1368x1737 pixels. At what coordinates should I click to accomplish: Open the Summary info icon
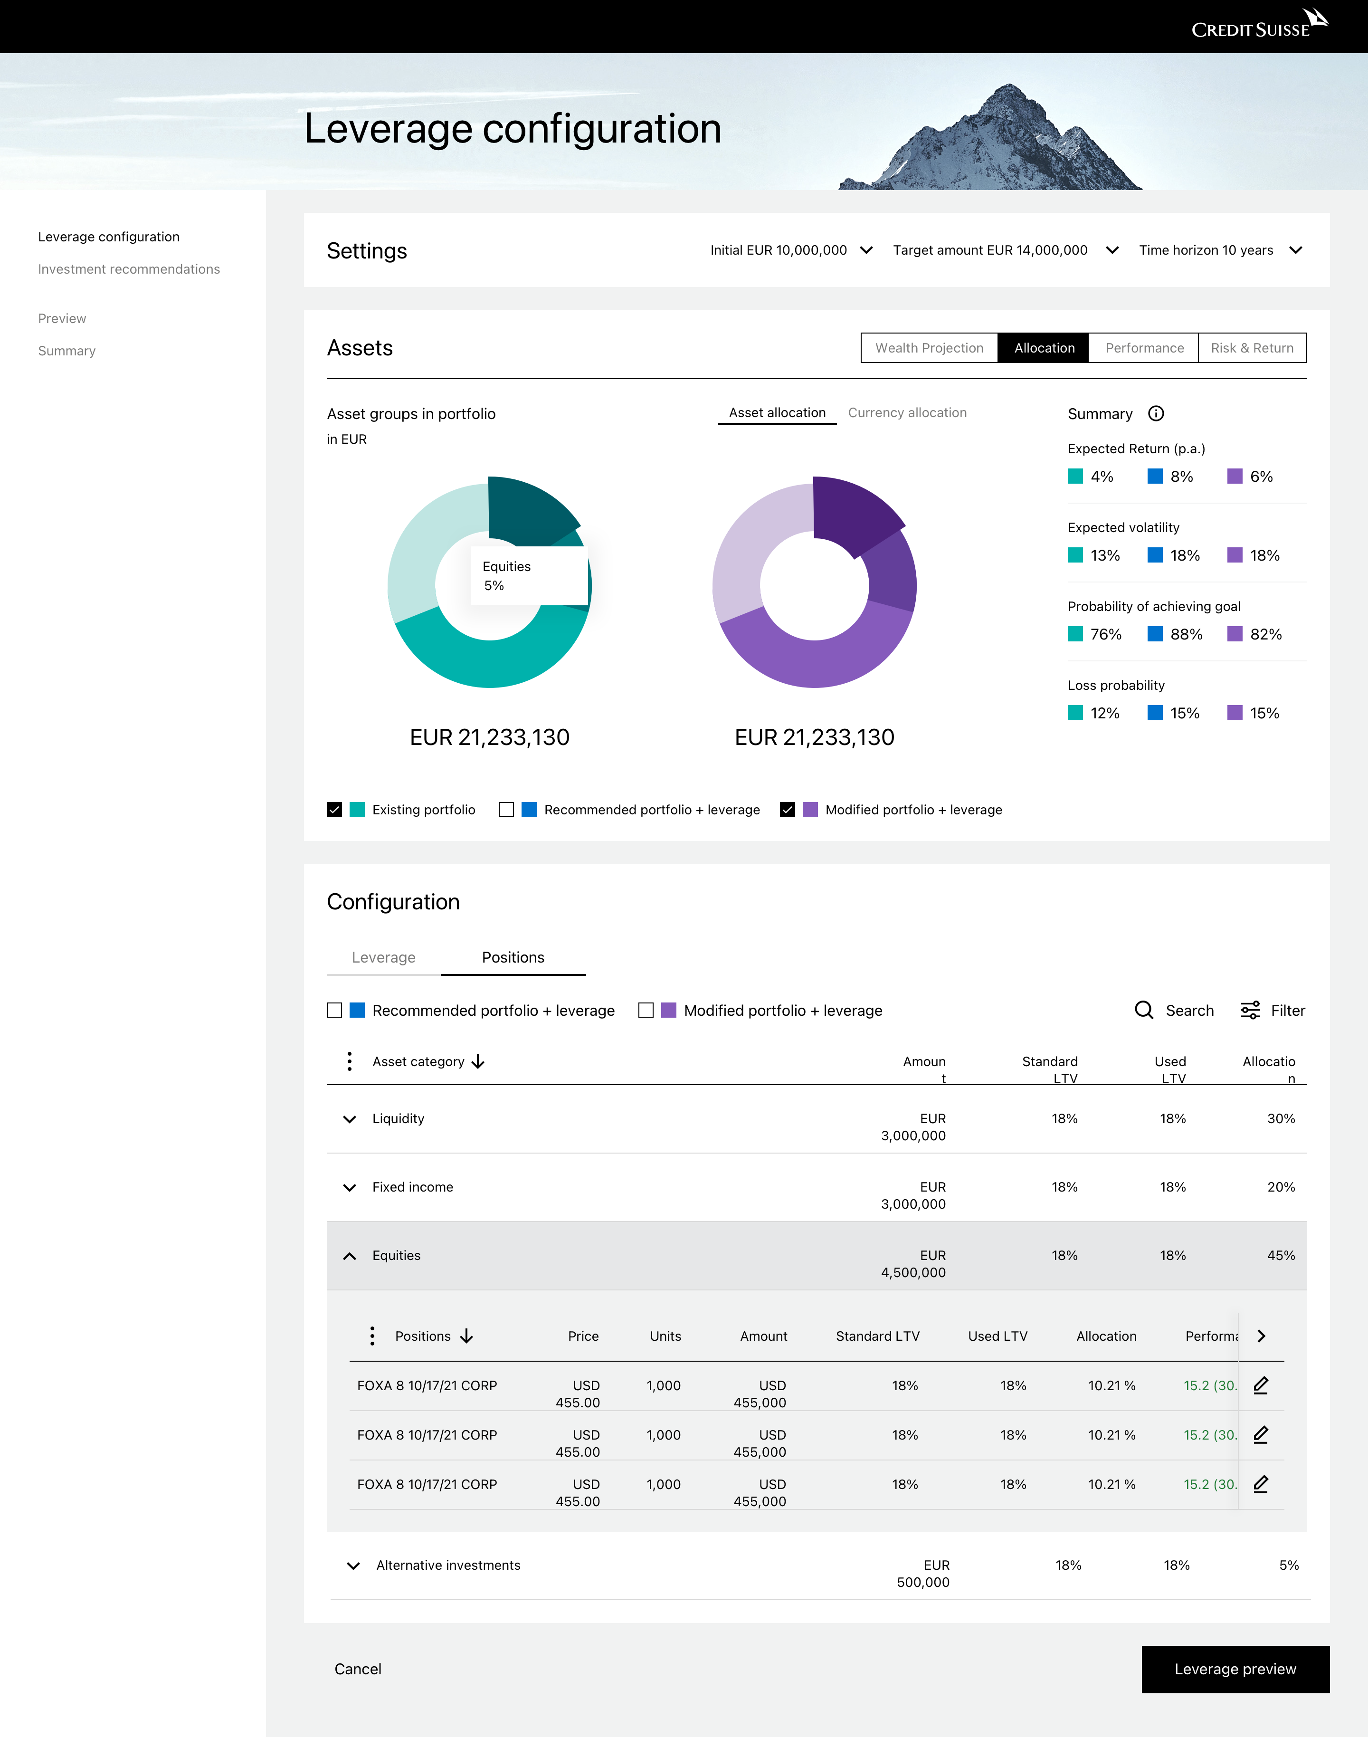(x=1156, y=413)
